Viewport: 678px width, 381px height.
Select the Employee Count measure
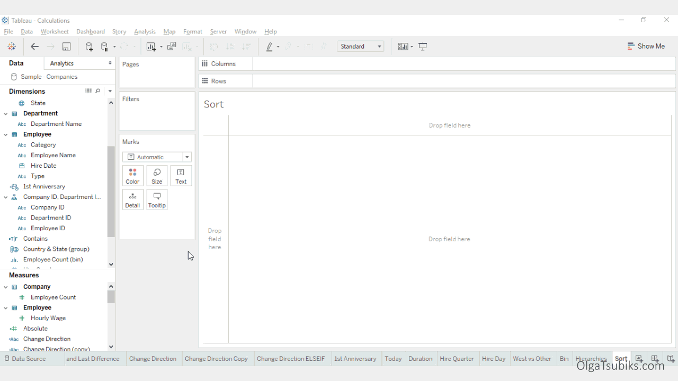(53, 297)
